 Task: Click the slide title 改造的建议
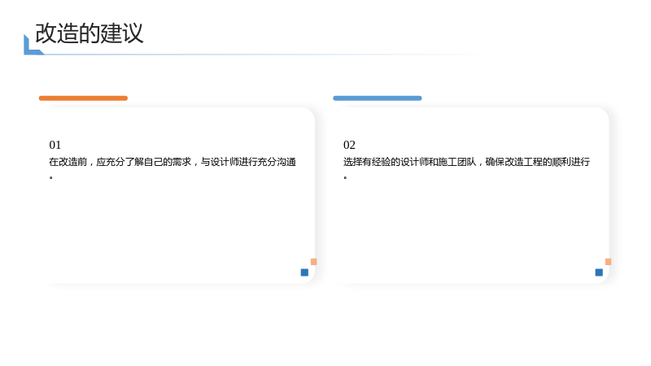pos(90,33)
